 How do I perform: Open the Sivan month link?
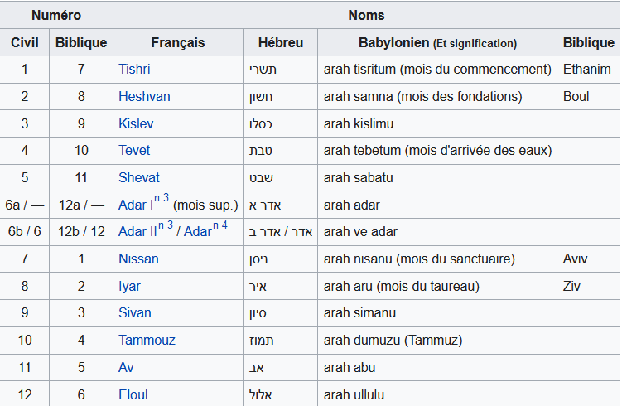tap(134, 312)
